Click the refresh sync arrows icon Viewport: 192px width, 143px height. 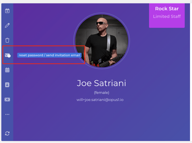[7, 134]
